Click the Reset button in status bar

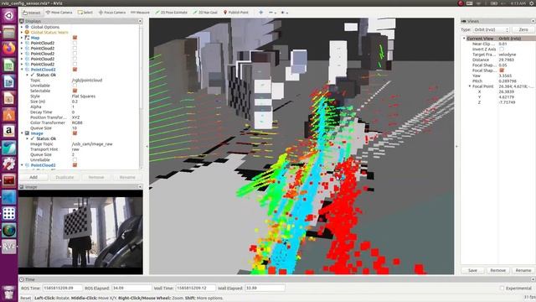point(25,299)
